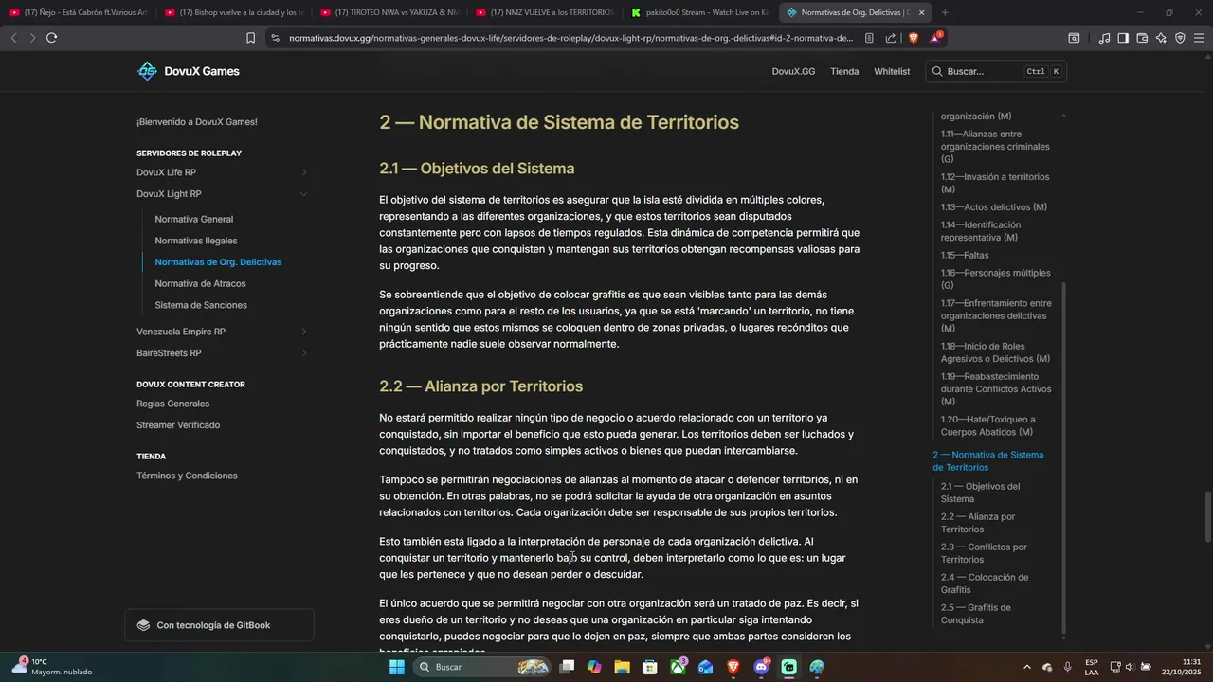The width and height of the screenshot is (1213, 682).
Task: Bookmark this page with the bookmark icon
Action: pyautogui.click(x=250, y=38)
